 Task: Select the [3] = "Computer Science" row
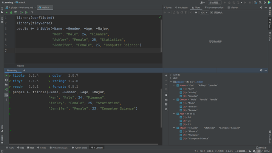coord(194,138)
